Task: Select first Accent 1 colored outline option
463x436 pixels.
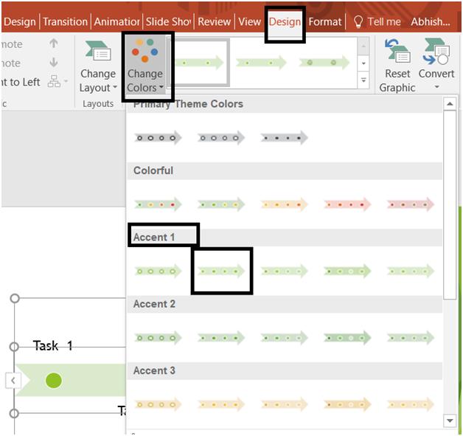Action: (x=158, y=271)
